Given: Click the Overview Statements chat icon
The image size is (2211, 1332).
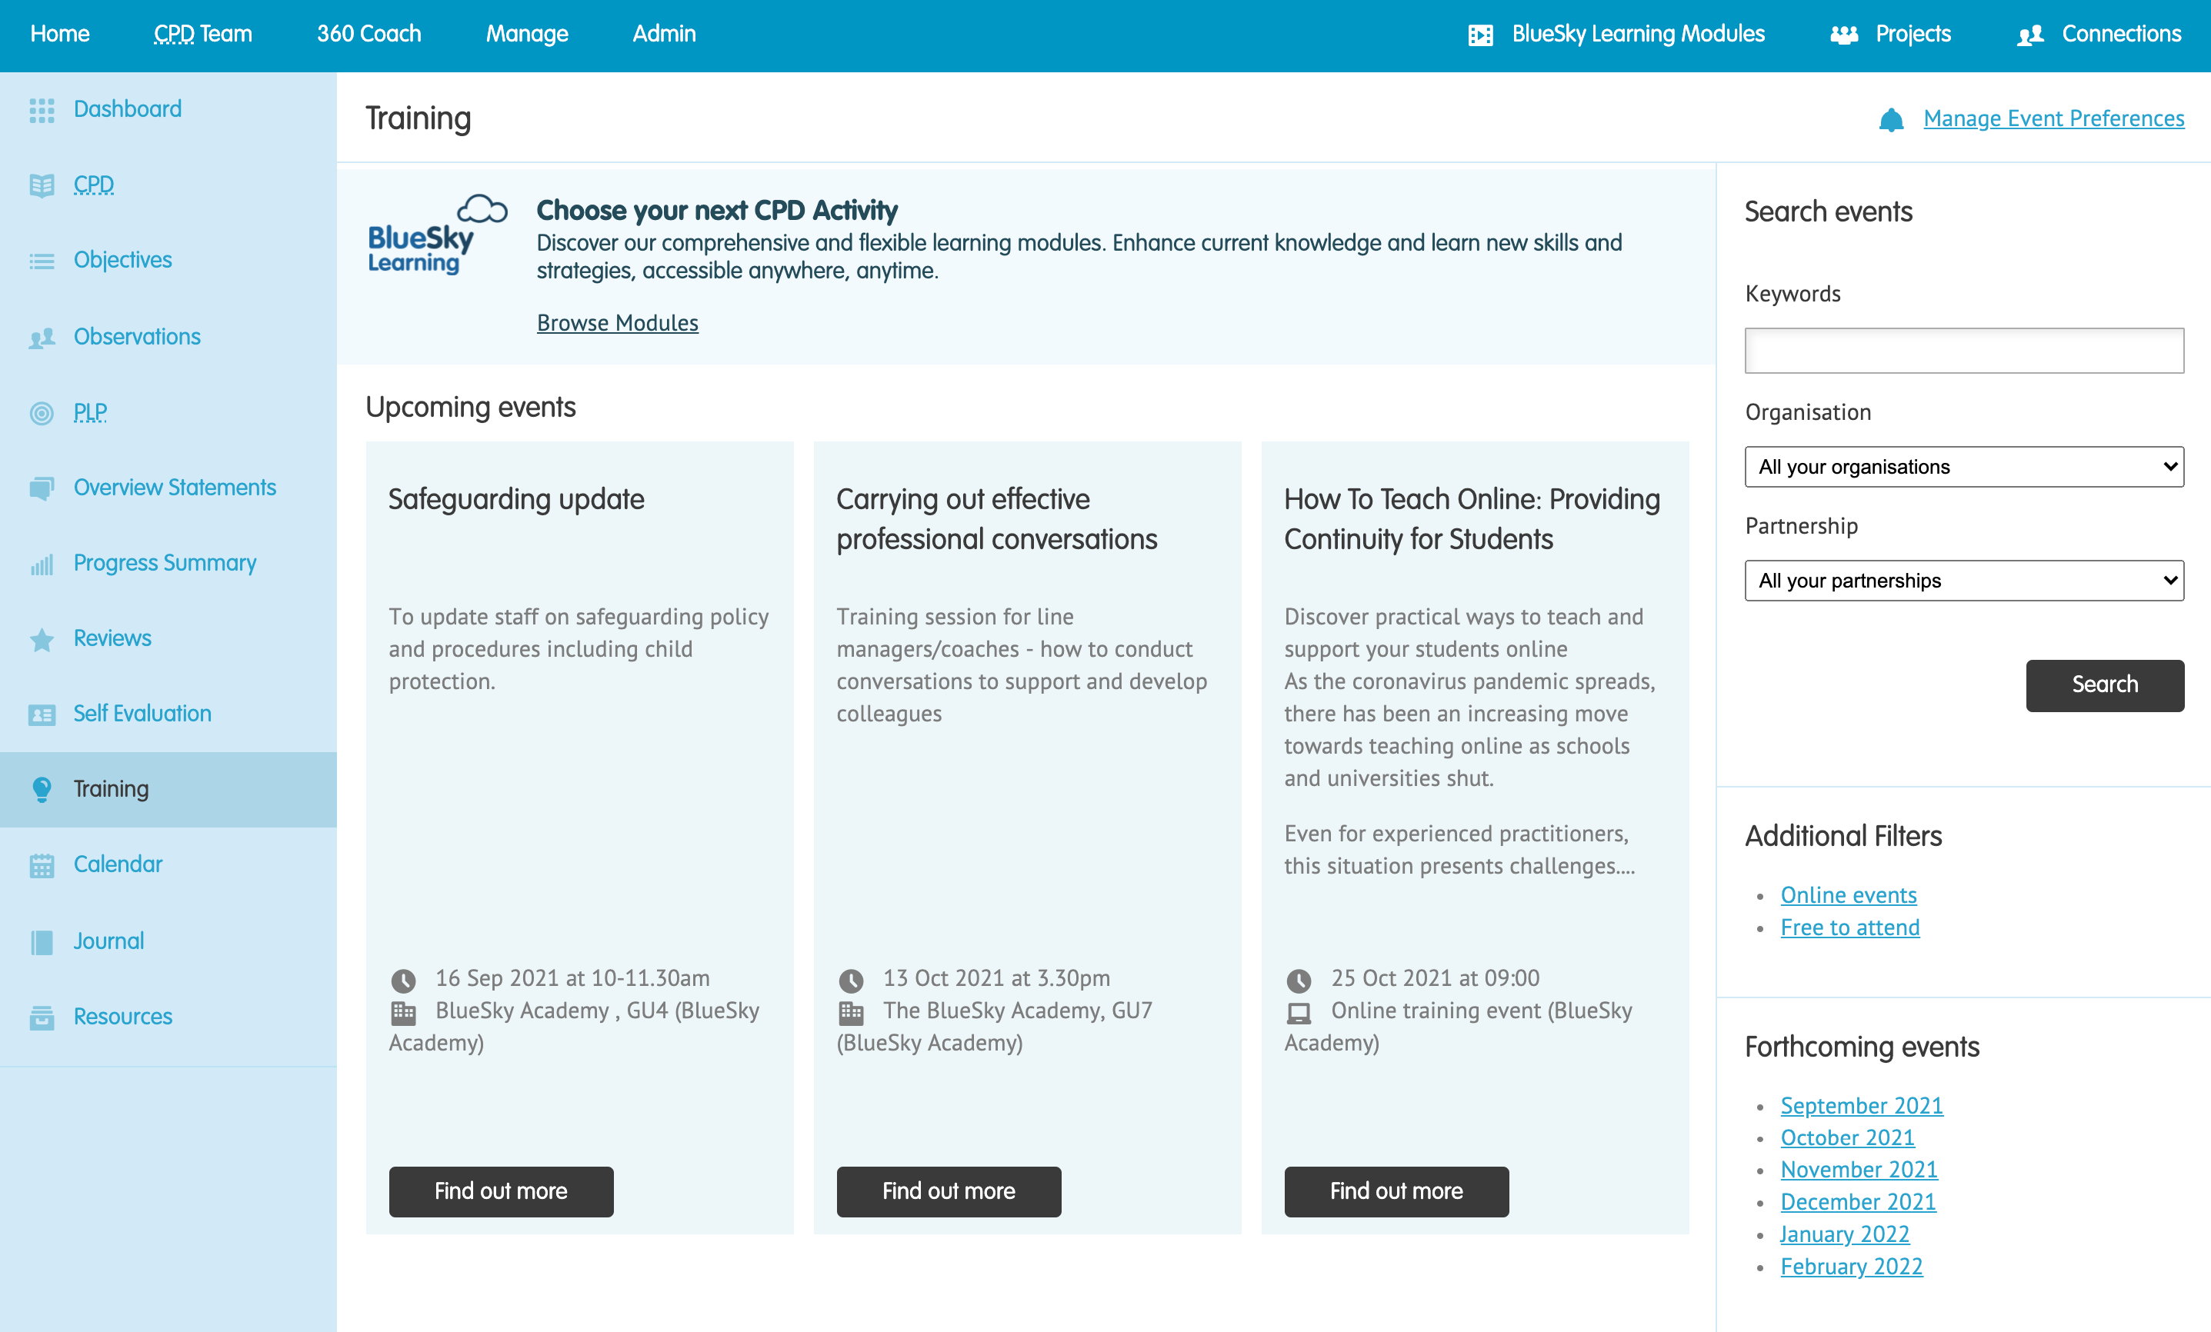Looking at the screenshot, I should 42,488.
